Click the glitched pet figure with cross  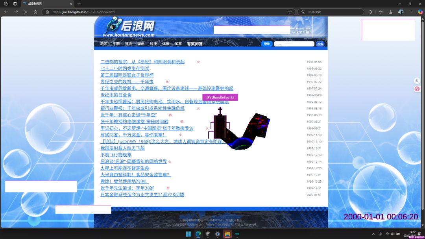(240, 128)
